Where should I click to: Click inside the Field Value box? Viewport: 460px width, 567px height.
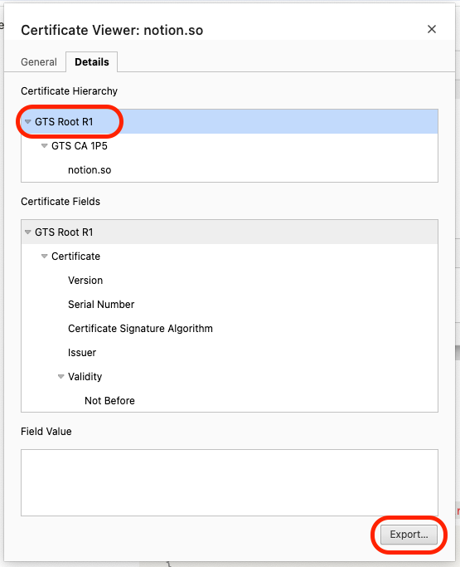(x=230, y=483)
